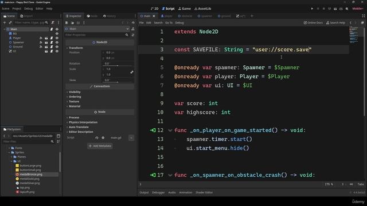Open the Debugger bottom panel
This screenshot has width=367, height=206.
[x=158, y=193]
